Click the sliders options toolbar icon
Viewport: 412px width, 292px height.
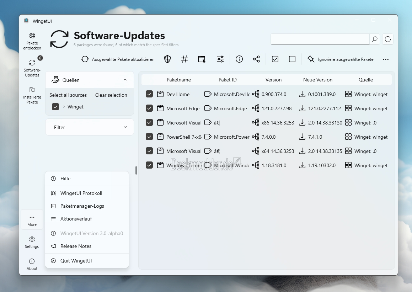(220, 59)
